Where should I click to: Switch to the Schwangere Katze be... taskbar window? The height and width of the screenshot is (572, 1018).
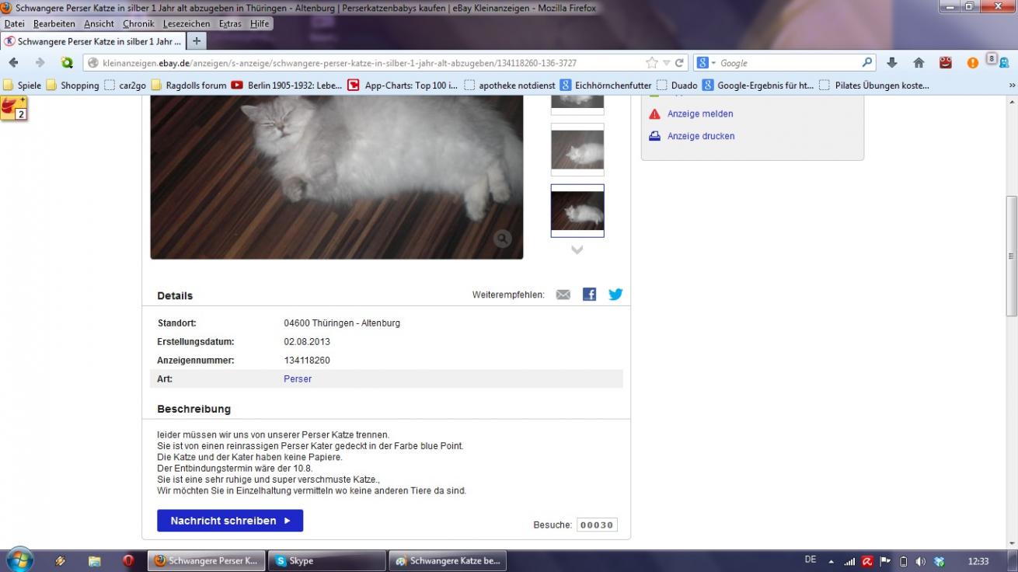coord(448,560)
